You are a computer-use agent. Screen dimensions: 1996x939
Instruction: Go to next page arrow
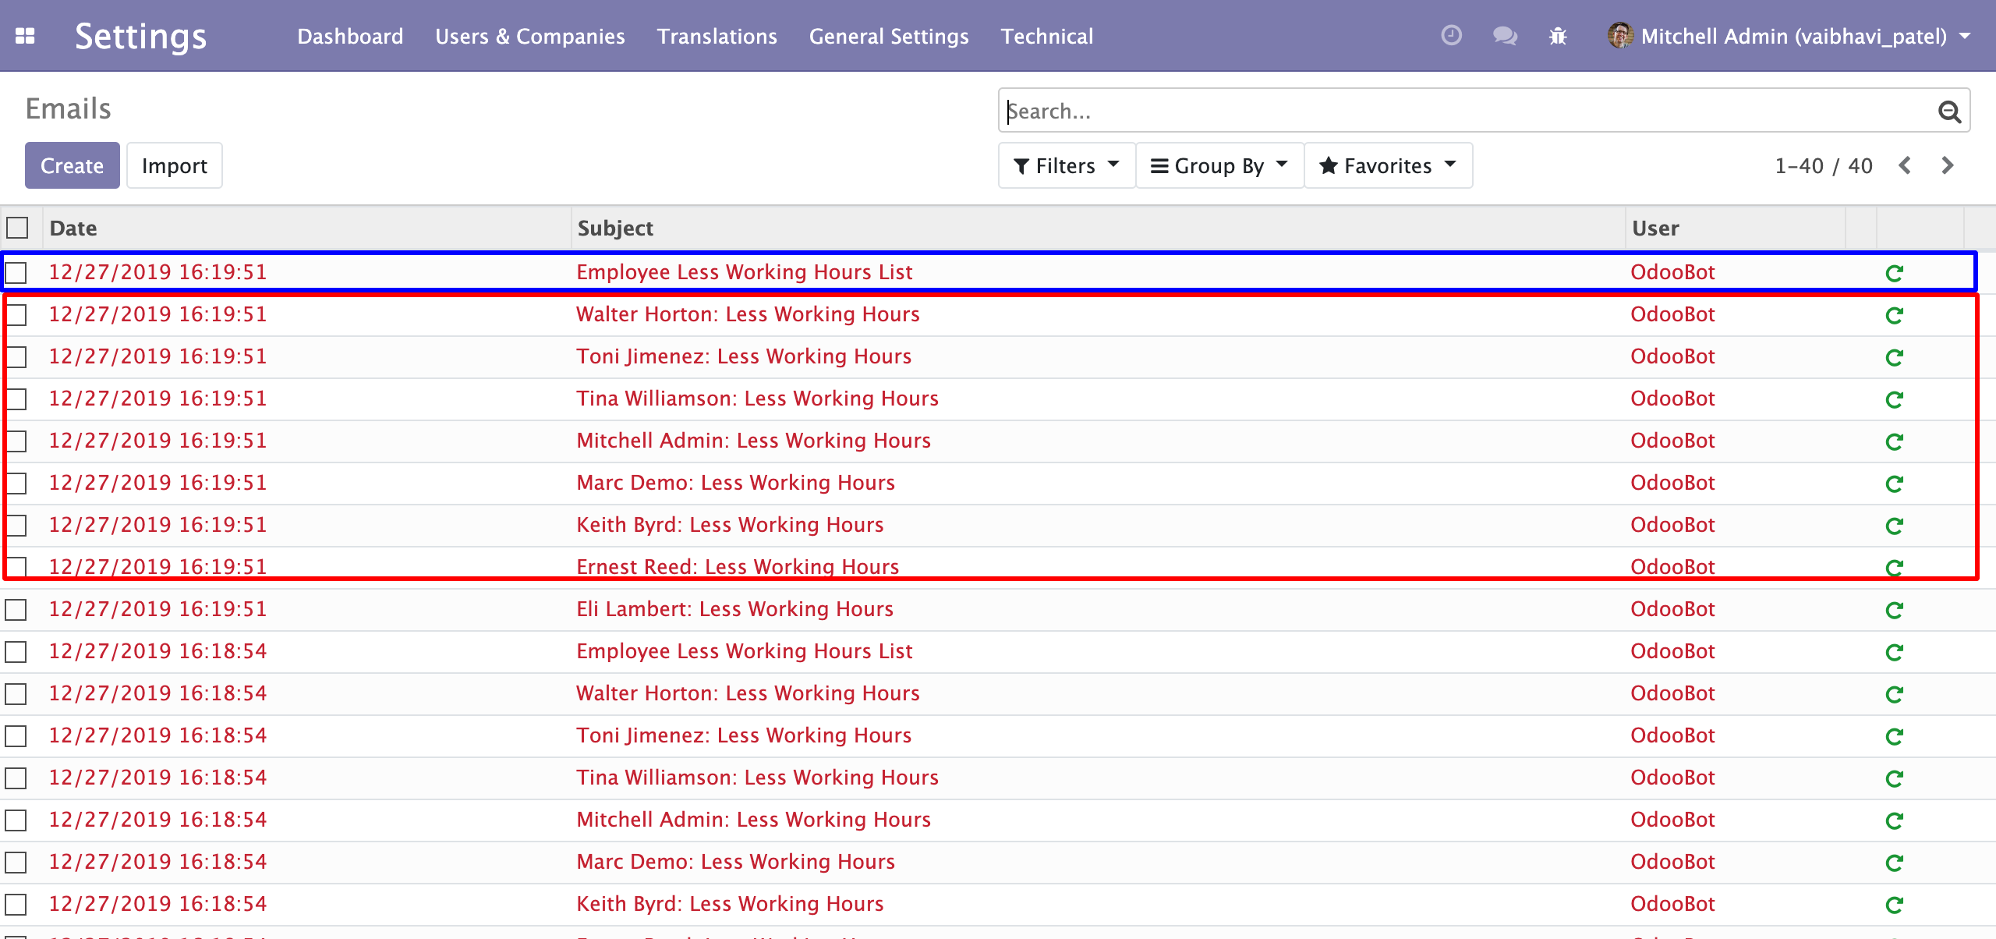pyautogui.click(x=1948, y=165)
